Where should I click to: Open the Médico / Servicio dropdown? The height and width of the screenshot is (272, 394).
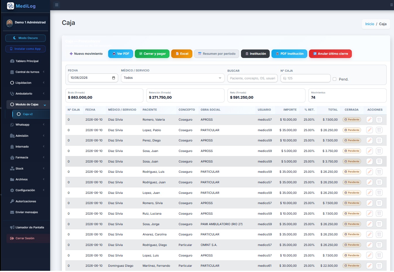[x=173, y=78]
